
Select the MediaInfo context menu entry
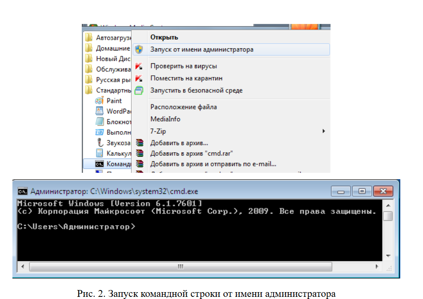point(165,119)
